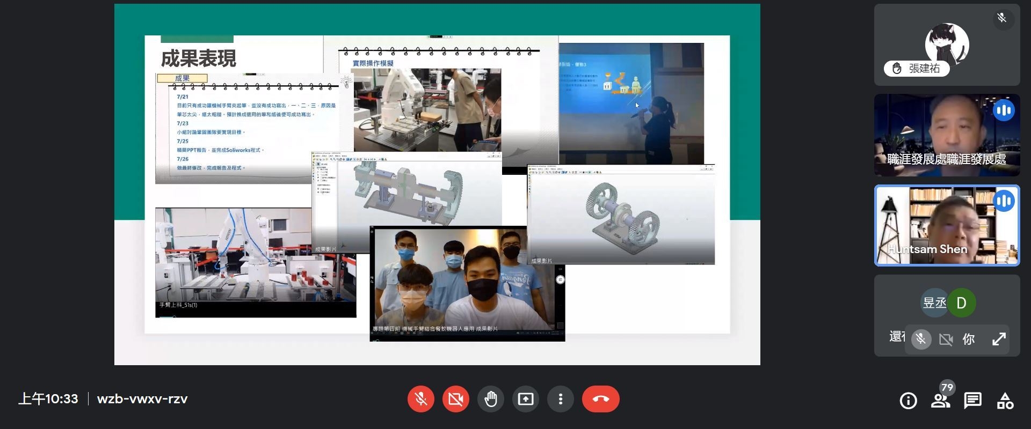This screenshot has height=429, width=1031.
Task: Click the shared presentation slide 成果表現
Action: click(437, 184)
